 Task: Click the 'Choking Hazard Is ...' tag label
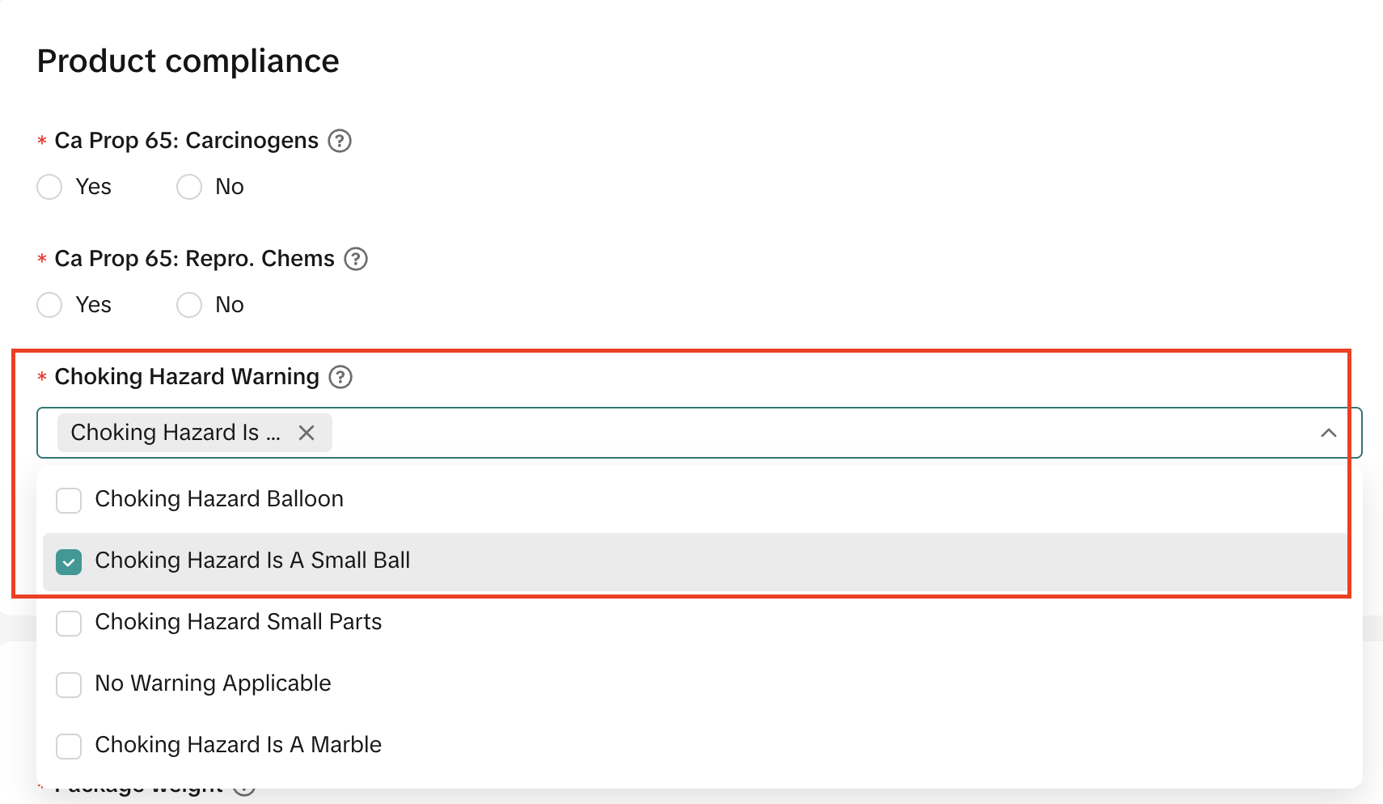pos(176,433)
